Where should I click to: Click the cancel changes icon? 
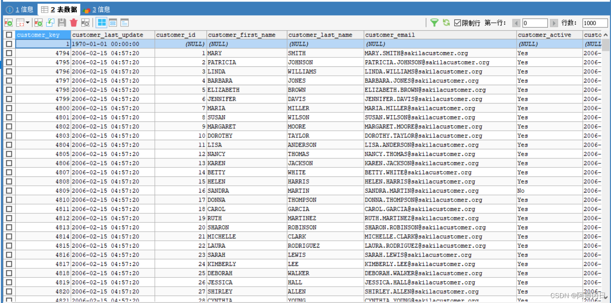pyautogui.click(x=85, y=23)
